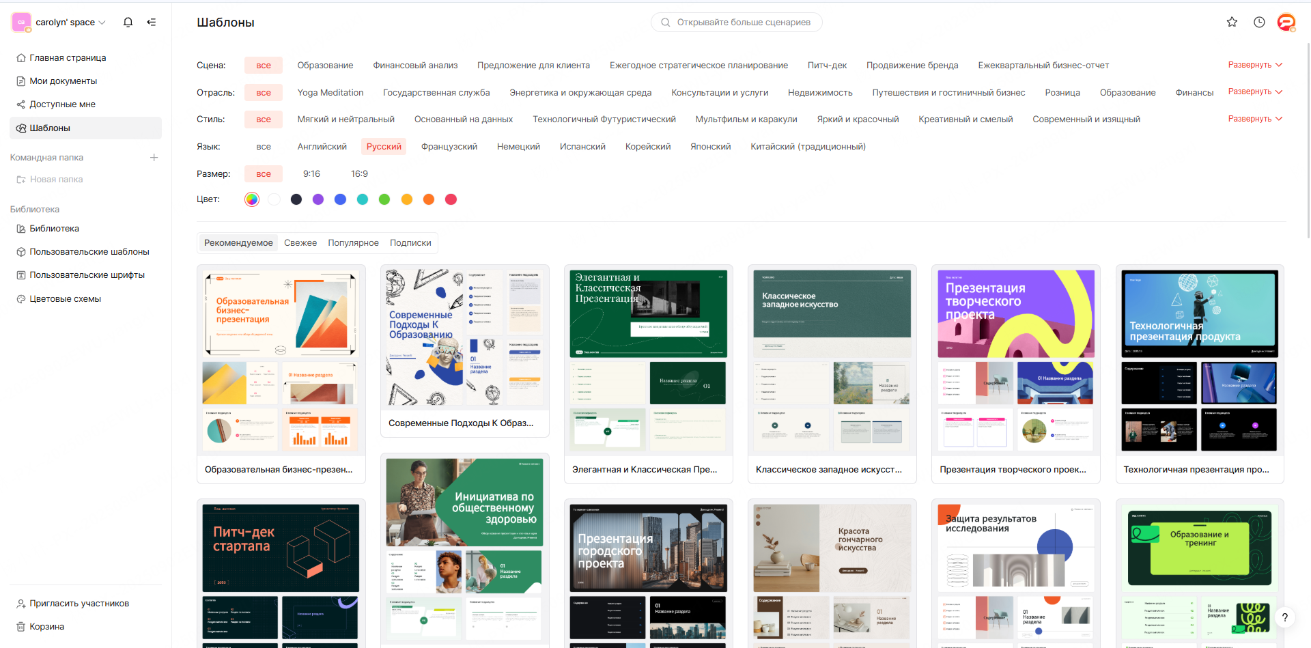Click the template search field
Screen dimensions: 1311x648
(x=737, y=22)
